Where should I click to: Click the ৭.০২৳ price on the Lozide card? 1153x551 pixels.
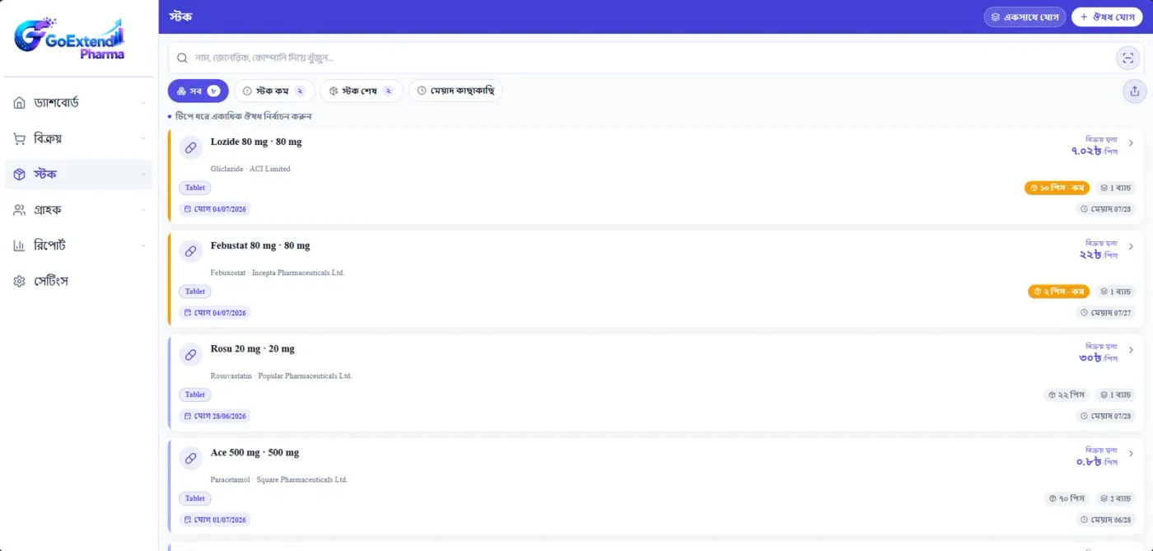(x=1087, y=152)
